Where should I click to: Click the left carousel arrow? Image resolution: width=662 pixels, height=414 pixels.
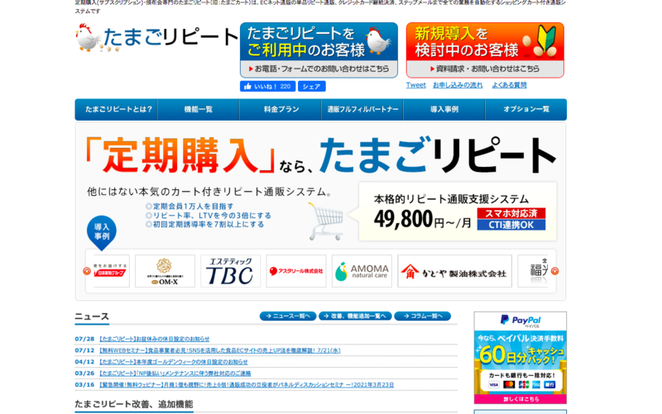(87, 271)
